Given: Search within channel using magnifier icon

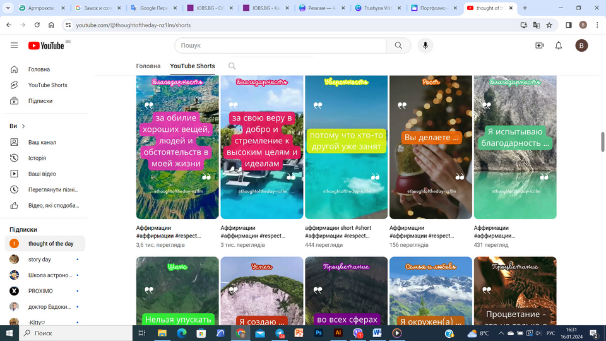Looking at the screenshot, I should pos(232,66).
